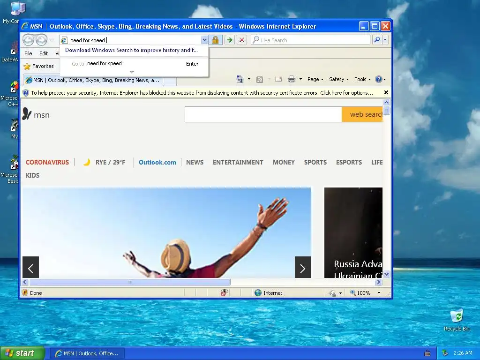Open the RYE / 29°F weather link

coord(105,162)
